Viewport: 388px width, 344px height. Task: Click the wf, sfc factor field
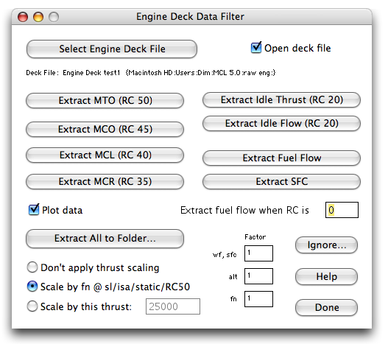258,253
